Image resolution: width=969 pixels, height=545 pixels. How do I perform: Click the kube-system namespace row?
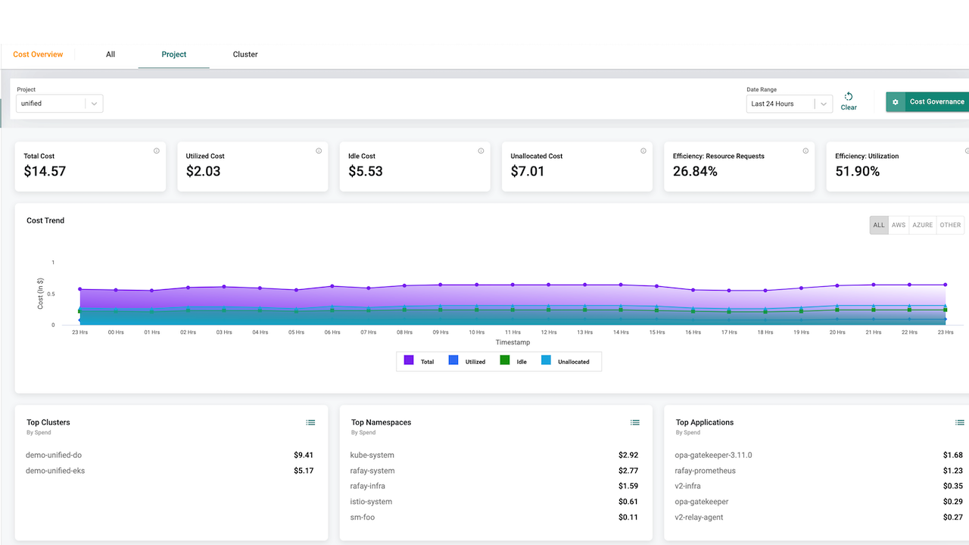[x=494, y=455]
